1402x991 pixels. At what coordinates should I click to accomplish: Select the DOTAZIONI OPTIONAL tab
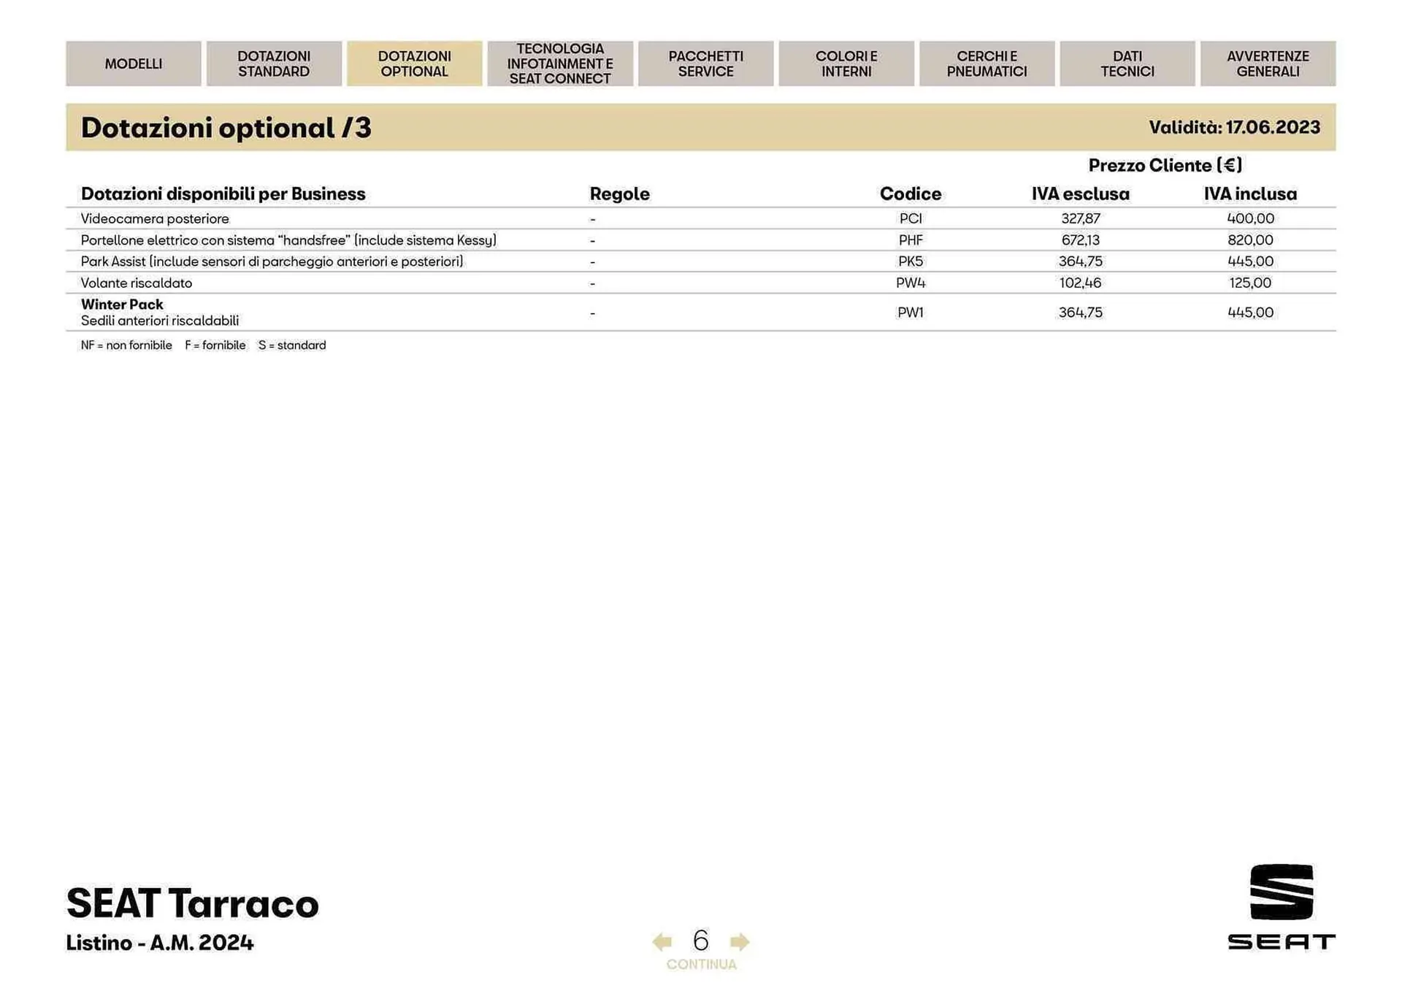tap(414, 64)
